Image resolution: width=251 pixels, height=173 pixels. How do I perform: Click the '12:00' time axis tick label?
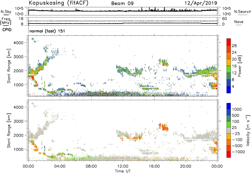tap(123, 166)
